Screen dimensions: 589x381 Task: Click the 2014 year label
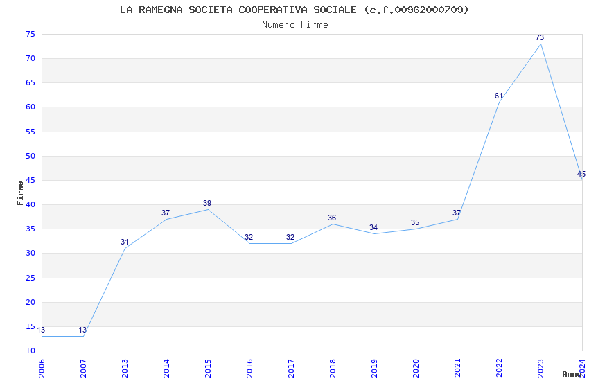[x=166, y=369]
